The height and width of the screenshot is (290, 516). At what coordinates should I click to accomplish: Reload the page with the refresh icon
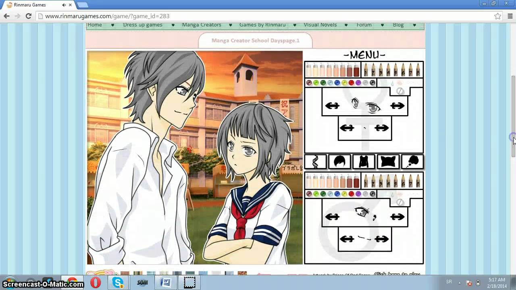click(28, 16)
